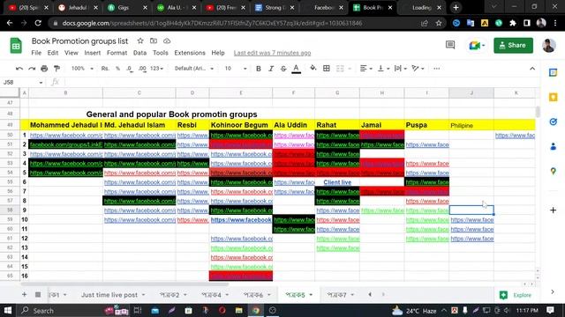Click Get add-ons plus icon

point(554,210)
